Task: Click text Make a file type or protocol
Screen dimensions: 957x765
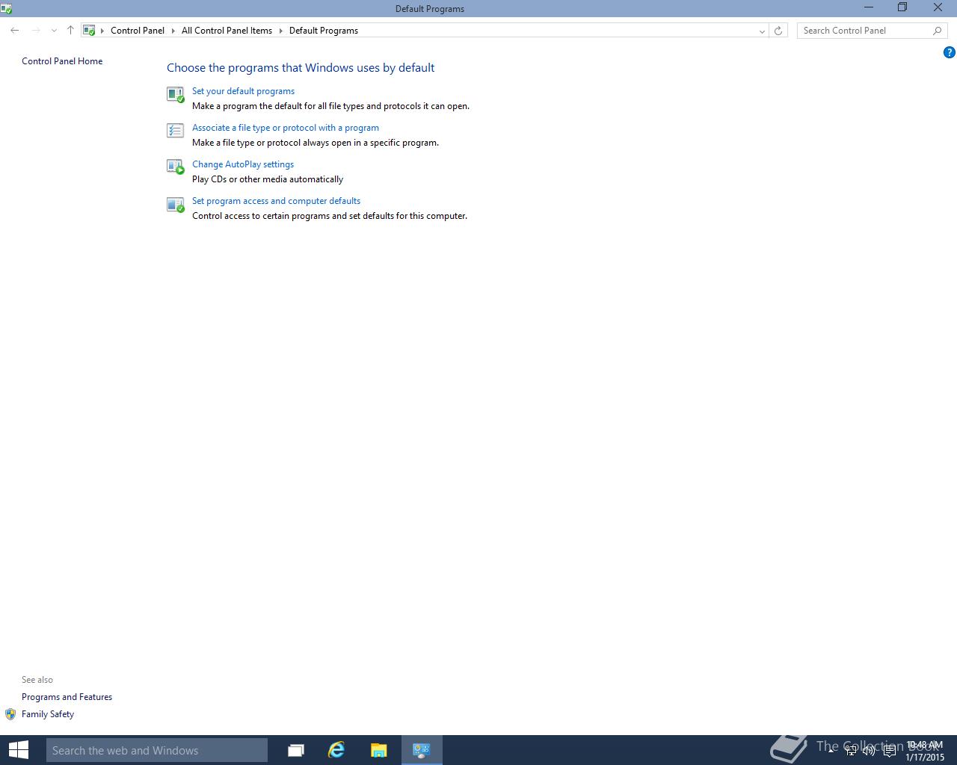Action: click(316, 143)
